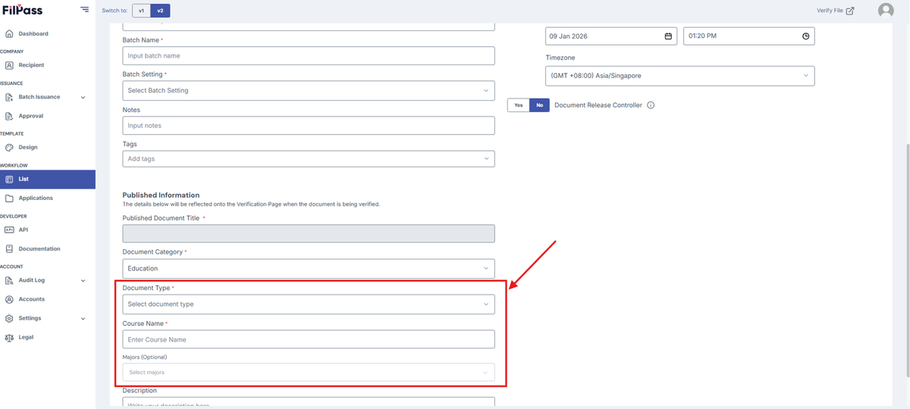This screenshot has height=409, width=910.
Task: Click the Documentation book icon
Action: 9,248
